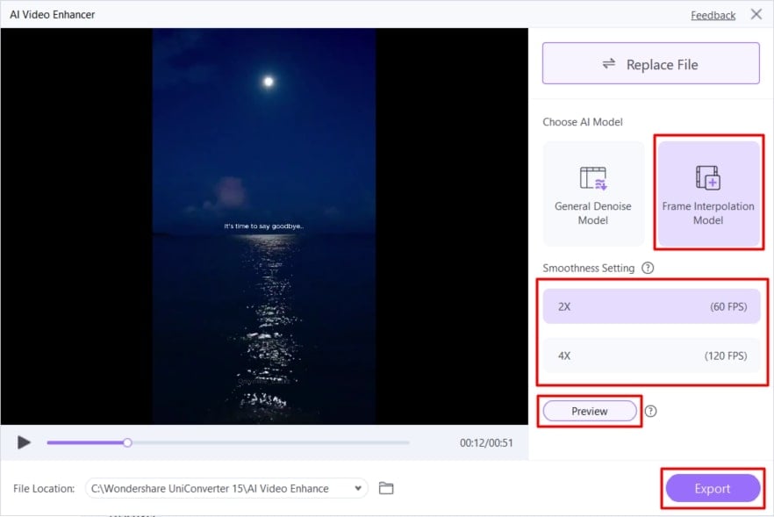774x517 pixels.
Task: Select General Denoise Model
Action: (x=593, y=194)
